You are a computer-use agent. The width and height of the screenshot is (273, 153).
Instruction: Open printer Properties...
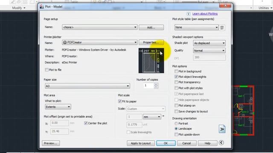click(x=151, y=42)
